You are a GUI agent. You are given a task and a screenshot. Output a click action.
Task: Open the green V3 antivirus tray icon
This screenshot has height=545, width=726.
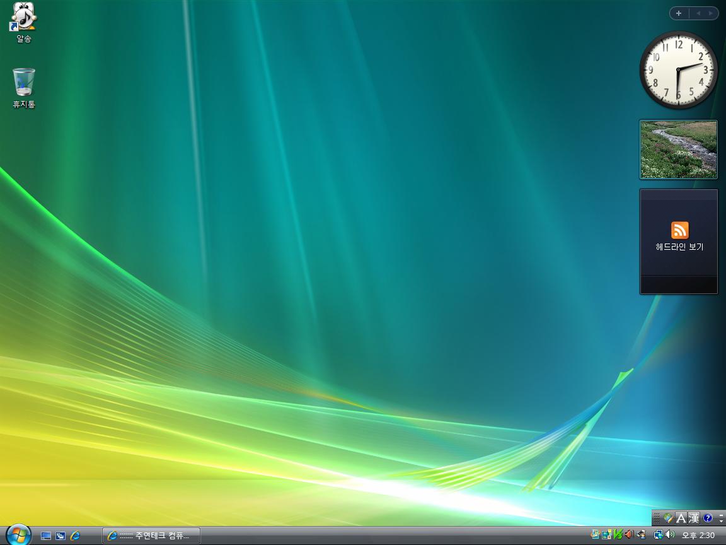pyautogui.click(x=618, y=534)
